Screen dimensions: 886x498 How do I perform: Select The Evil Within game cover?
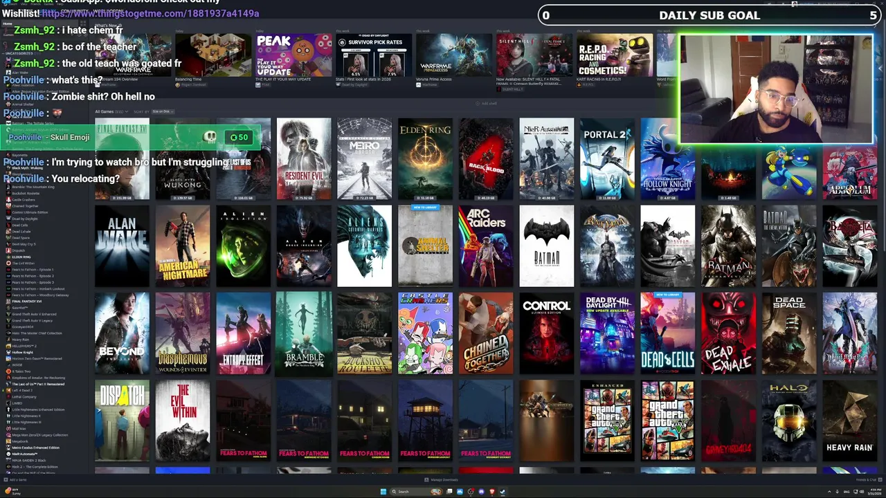182,421
